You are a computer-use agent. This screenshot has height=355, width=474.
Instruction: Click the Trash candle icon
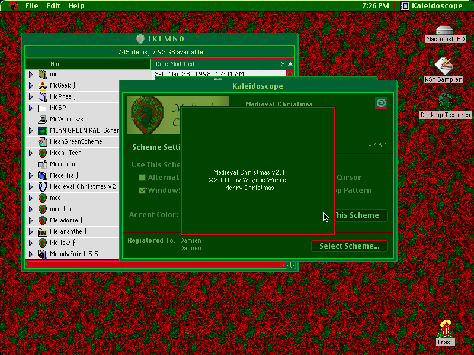[445, 329]
